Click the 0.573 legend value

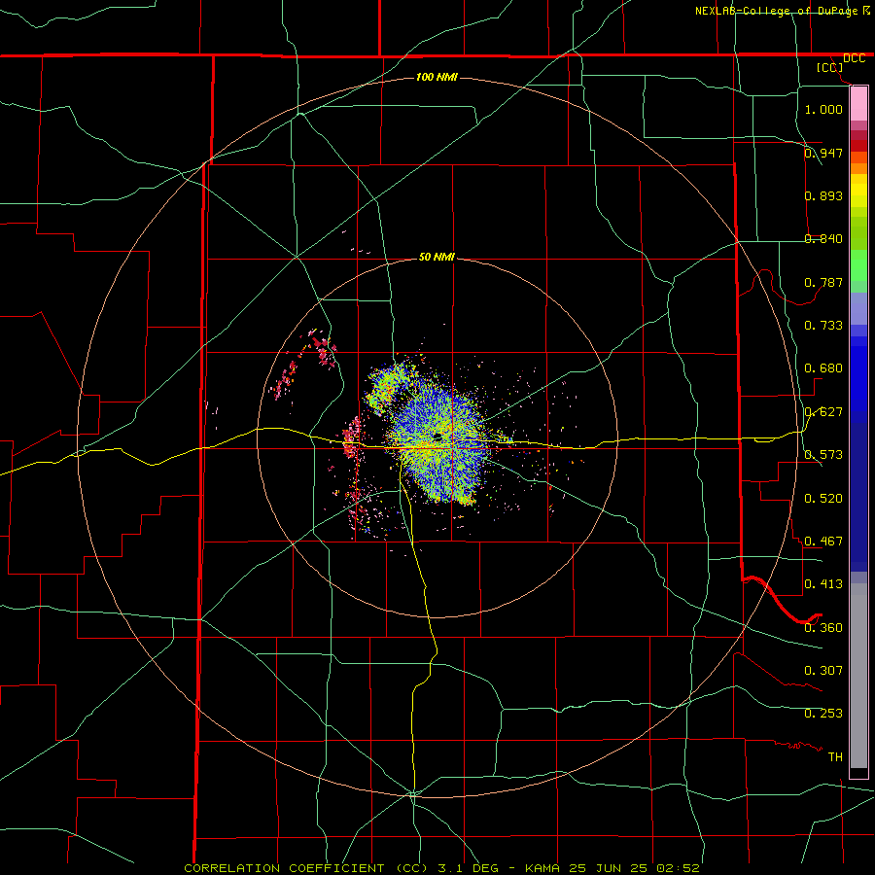(x=823, y=454)
